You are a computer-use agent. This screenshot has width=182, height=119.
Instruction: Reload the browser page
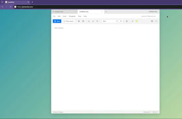click(x=10, y=7)
